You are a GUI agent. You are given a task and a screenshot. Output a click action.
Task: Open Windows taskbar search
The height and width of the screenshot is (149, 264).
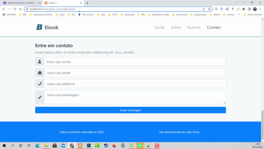[x=12, y=145]
